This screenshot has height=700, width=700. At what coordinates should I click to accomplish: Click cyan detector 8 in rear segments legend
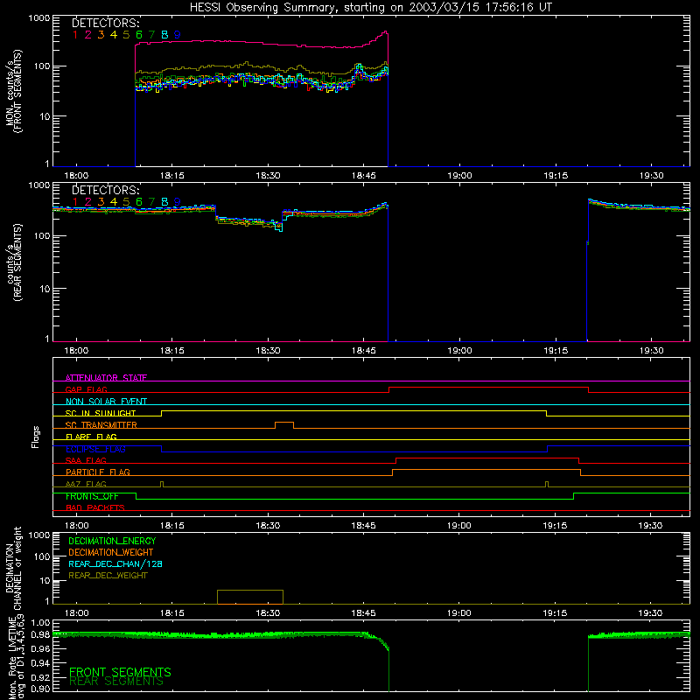tap(164, 202)
